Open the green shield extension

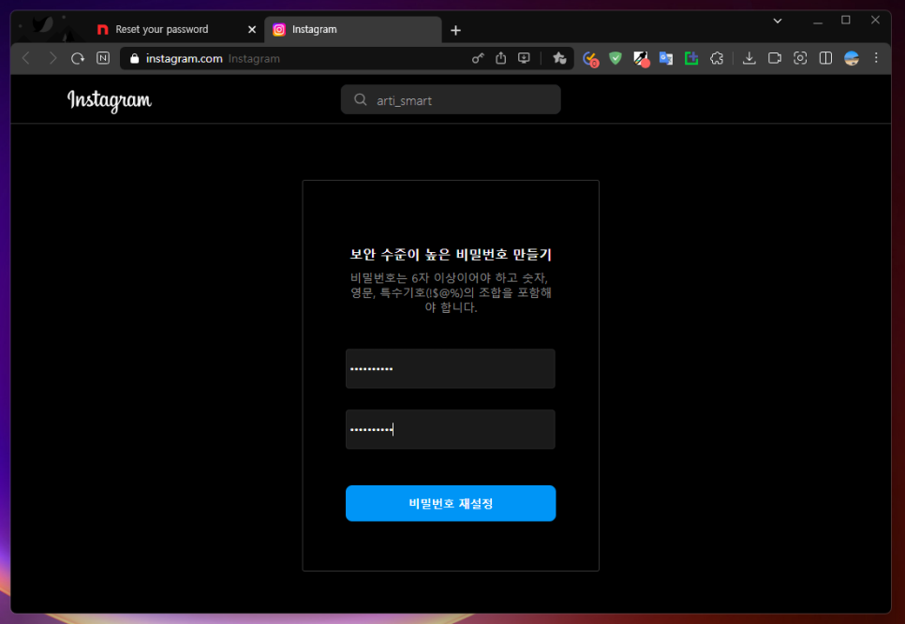616,58
